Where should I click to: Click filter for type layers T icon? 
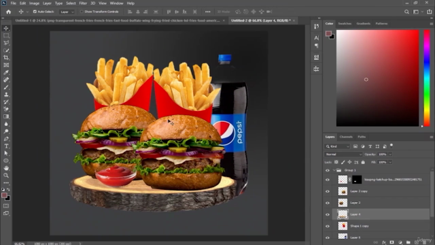coord(370,146)
